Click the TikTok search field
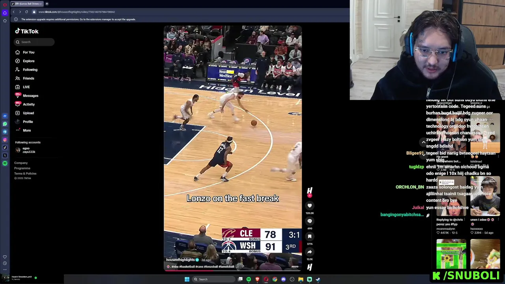The height and width of the screenshot is (284, 505). (x=35, y=42)
